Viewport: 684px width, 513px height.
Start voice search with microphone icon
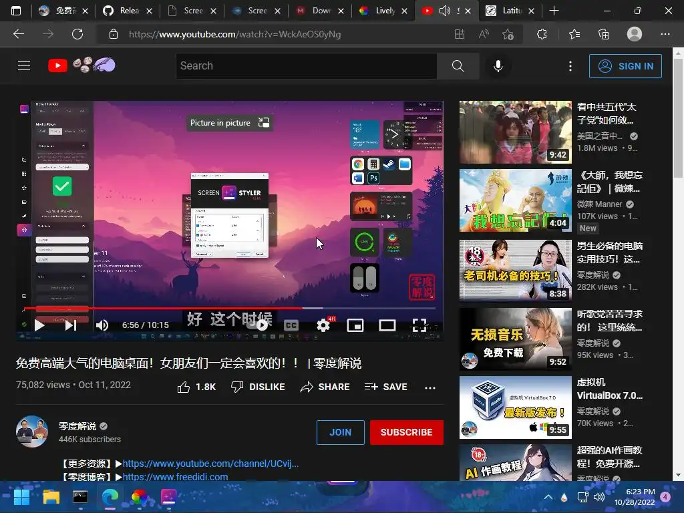click(498, 66)
